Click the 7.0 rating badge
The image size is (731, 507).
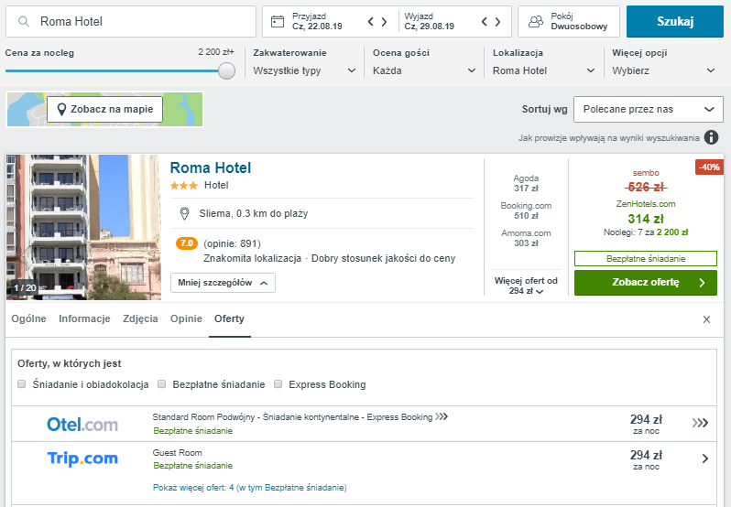pos(187,243)
